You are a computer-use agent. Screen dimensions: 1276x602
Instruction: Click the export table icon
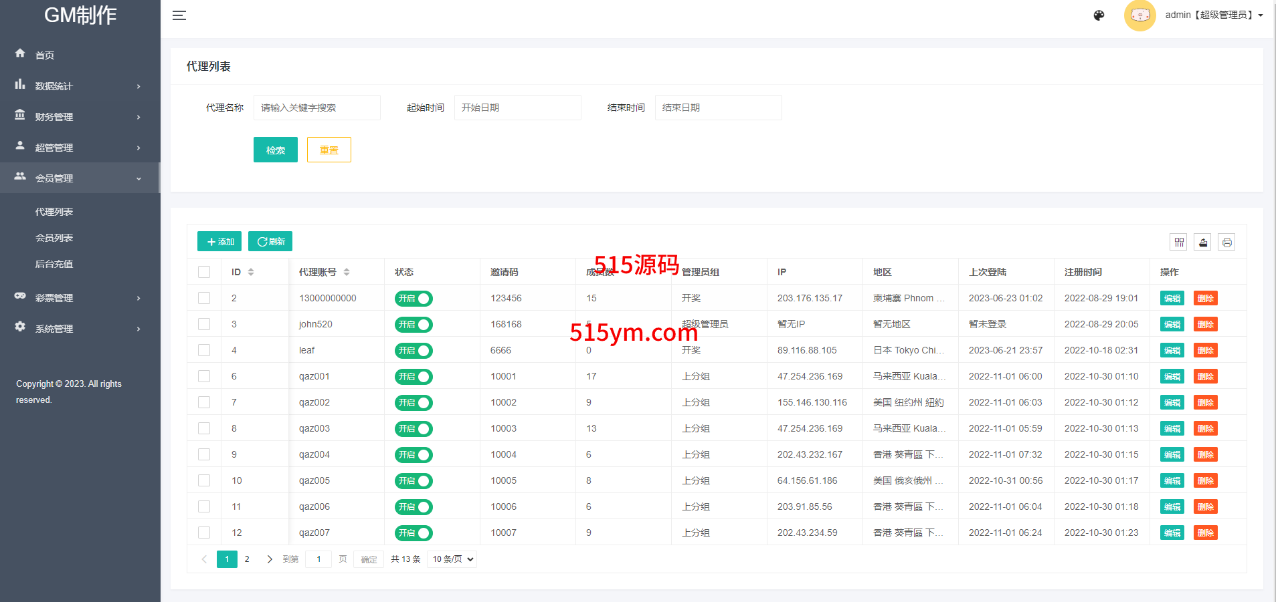1202,243
